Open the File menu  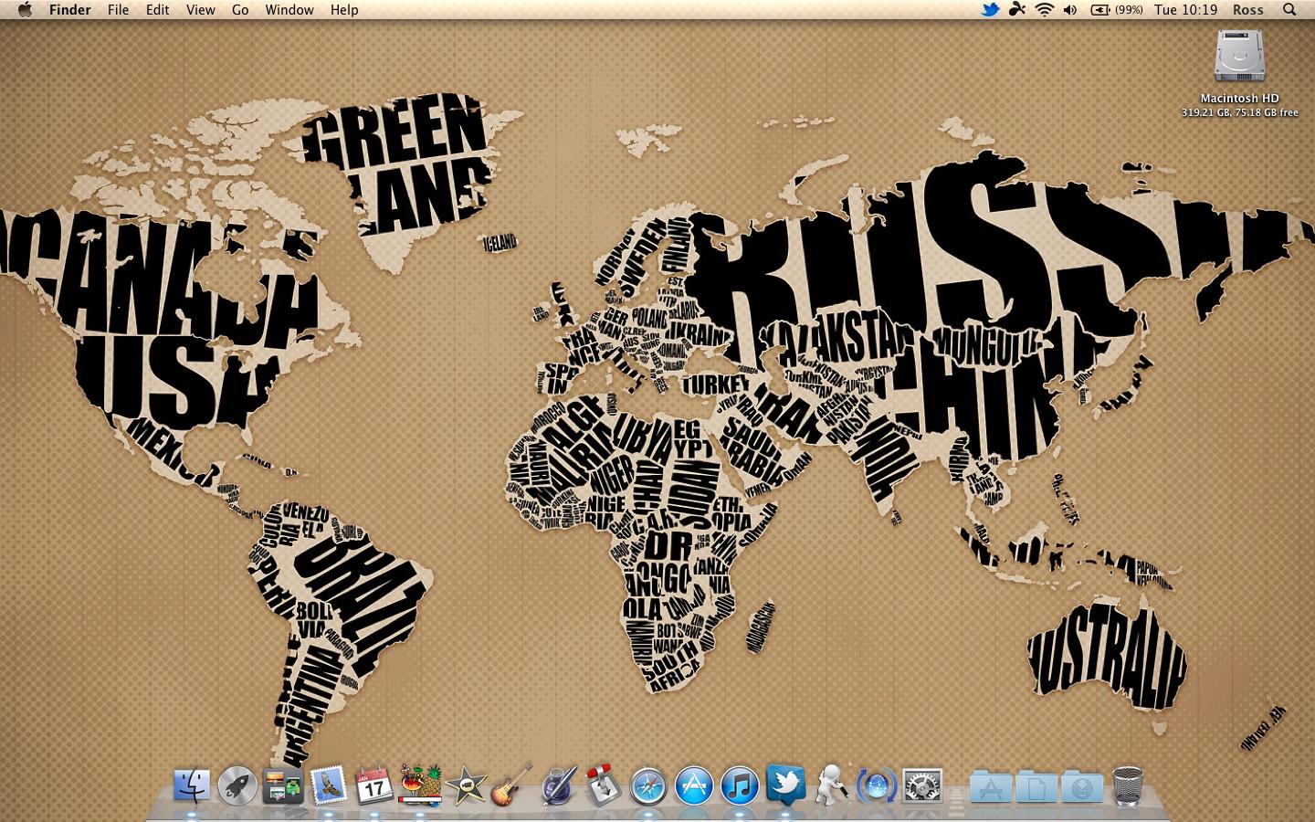(x=118, y=10)
